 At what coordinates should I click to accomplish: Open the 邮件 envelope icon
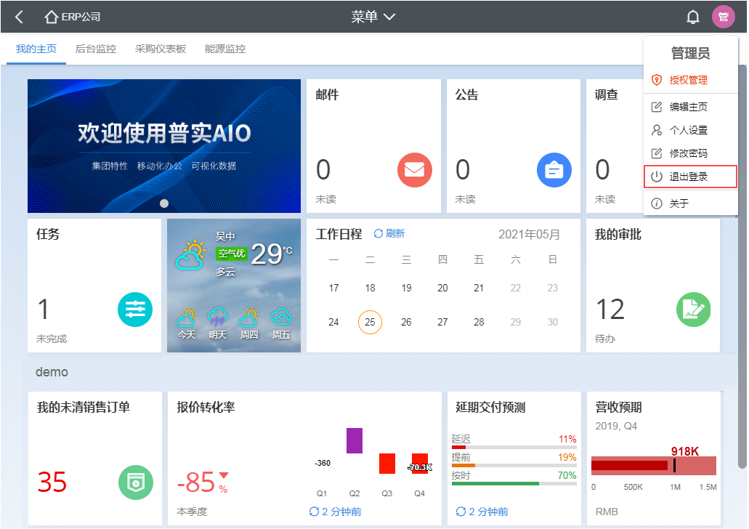click(414, 170)
